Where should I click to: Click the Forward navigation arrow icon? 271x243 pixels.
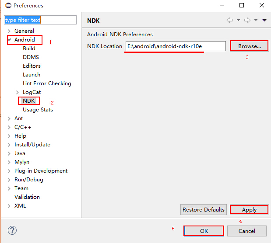coord(247,20)
